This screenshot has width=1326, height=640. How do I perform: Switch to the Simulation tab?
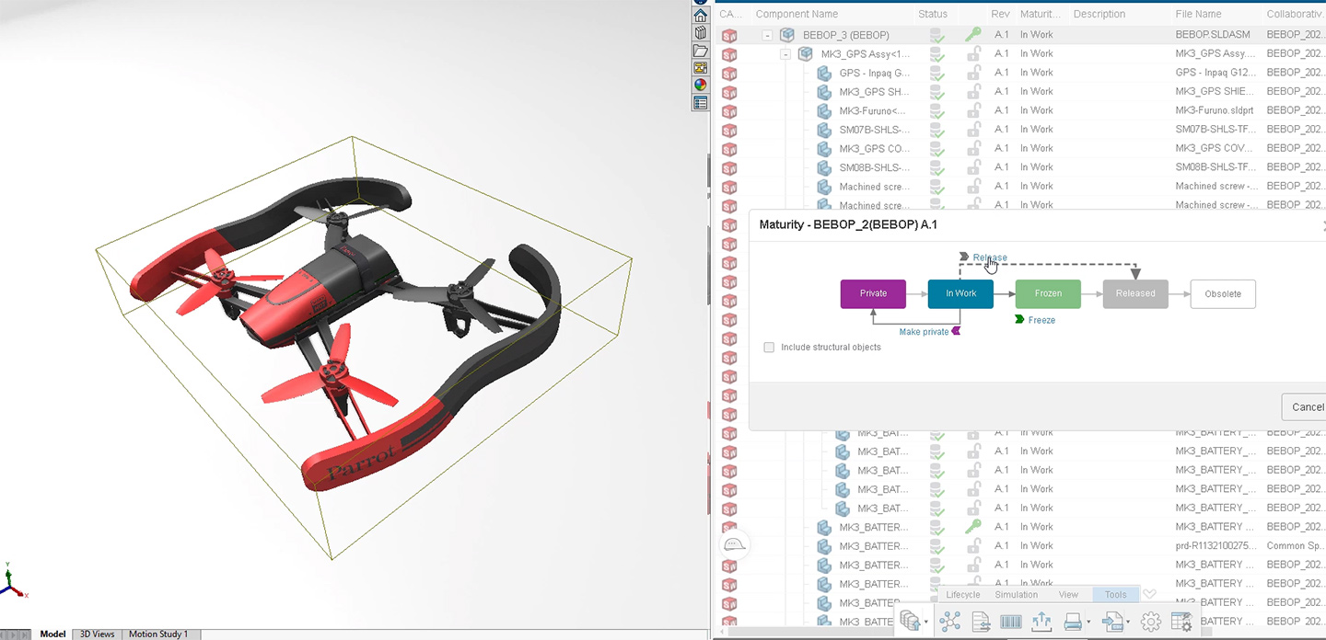[1017, 594]
